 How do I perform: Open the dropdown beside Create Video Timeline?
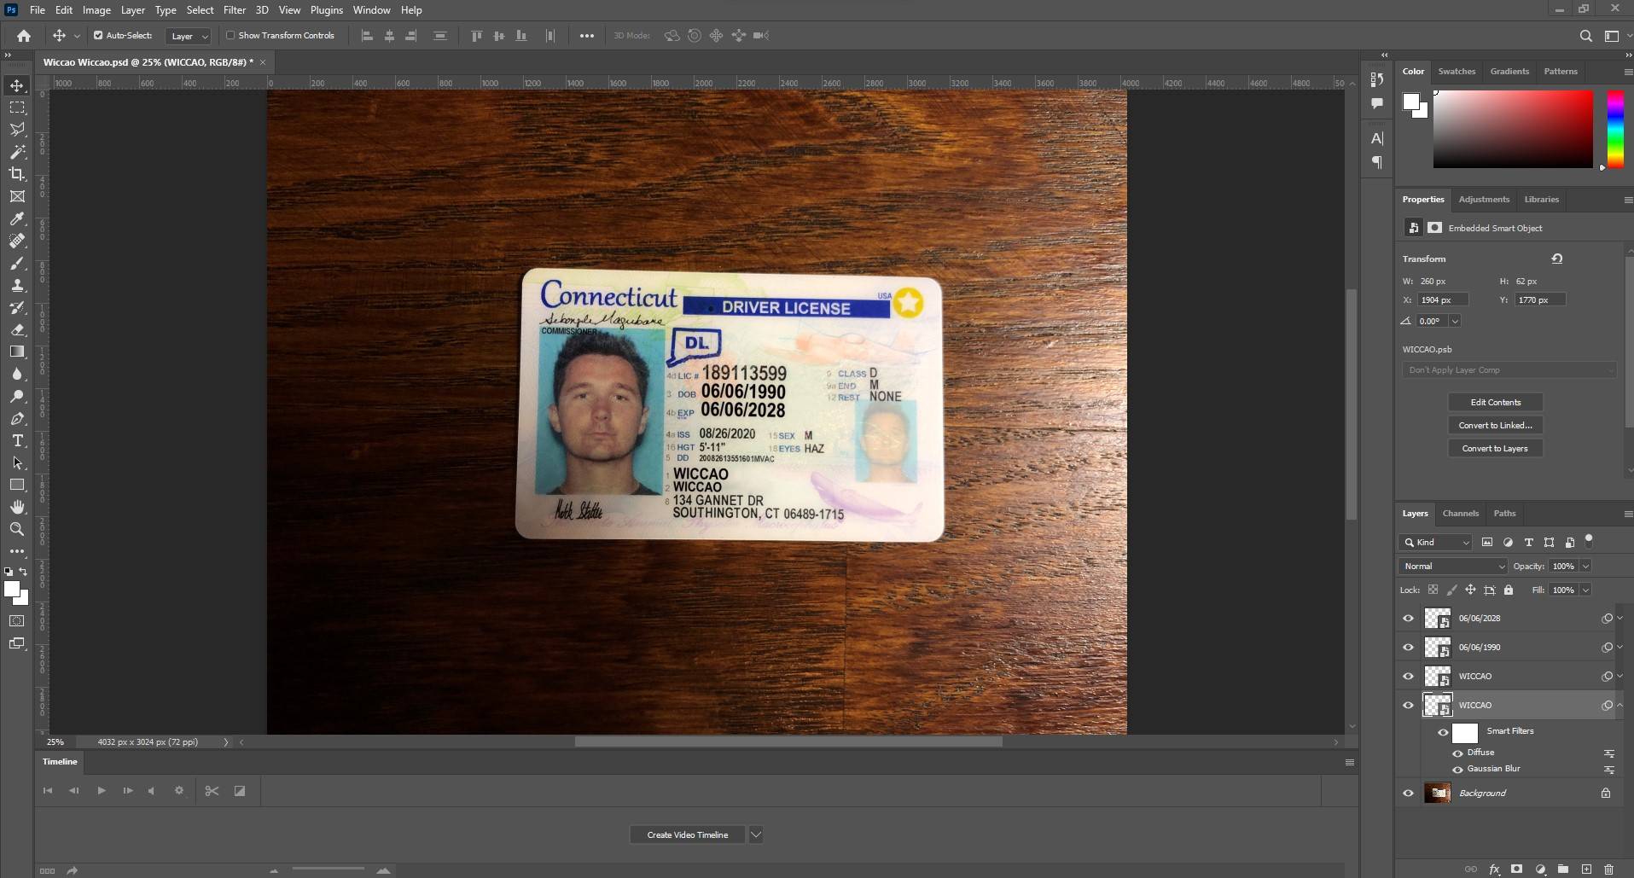(x=756, y=835)
